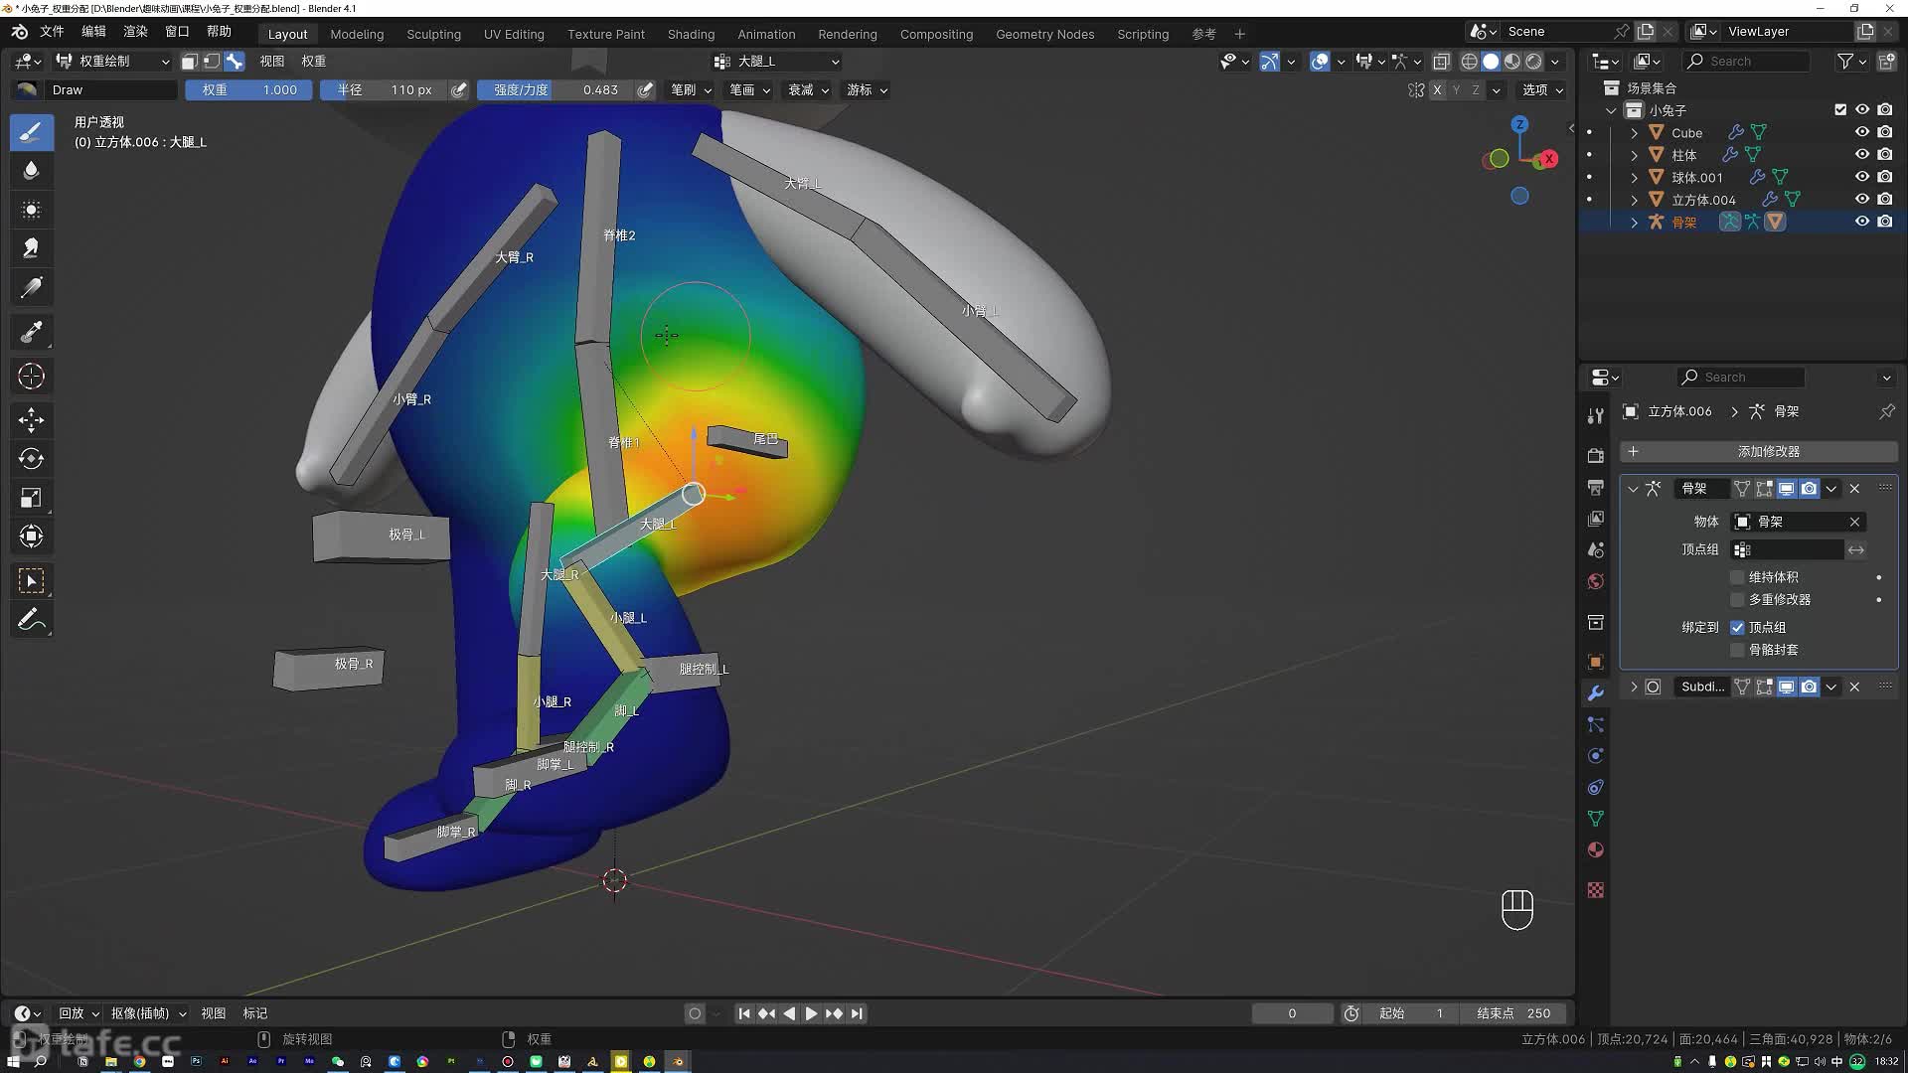Jump to the last frame

click(x=857, y=1013)
